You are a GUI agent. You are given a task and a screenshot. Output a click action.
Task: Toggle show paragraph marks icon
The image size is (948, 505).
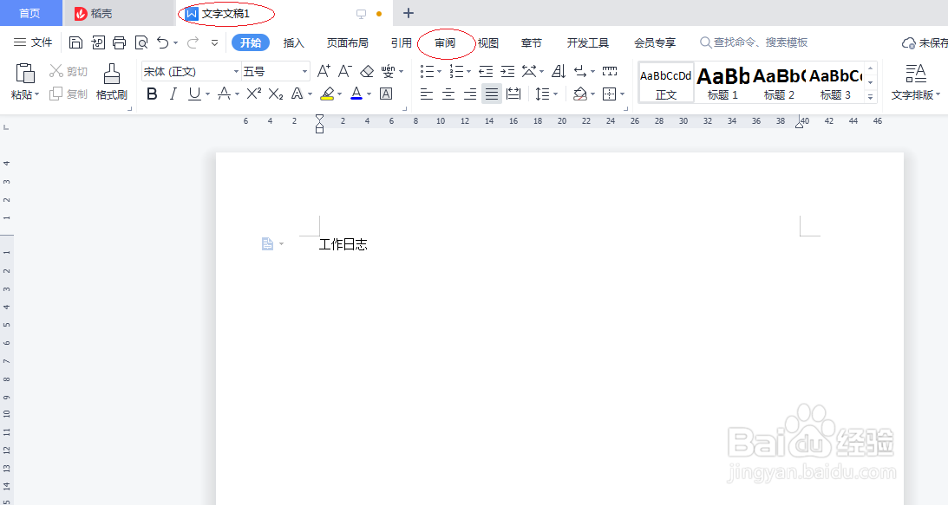coord(580,71)
